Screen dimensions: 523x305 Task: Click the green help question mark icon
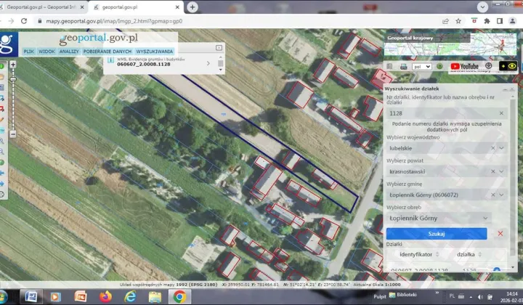439,66
